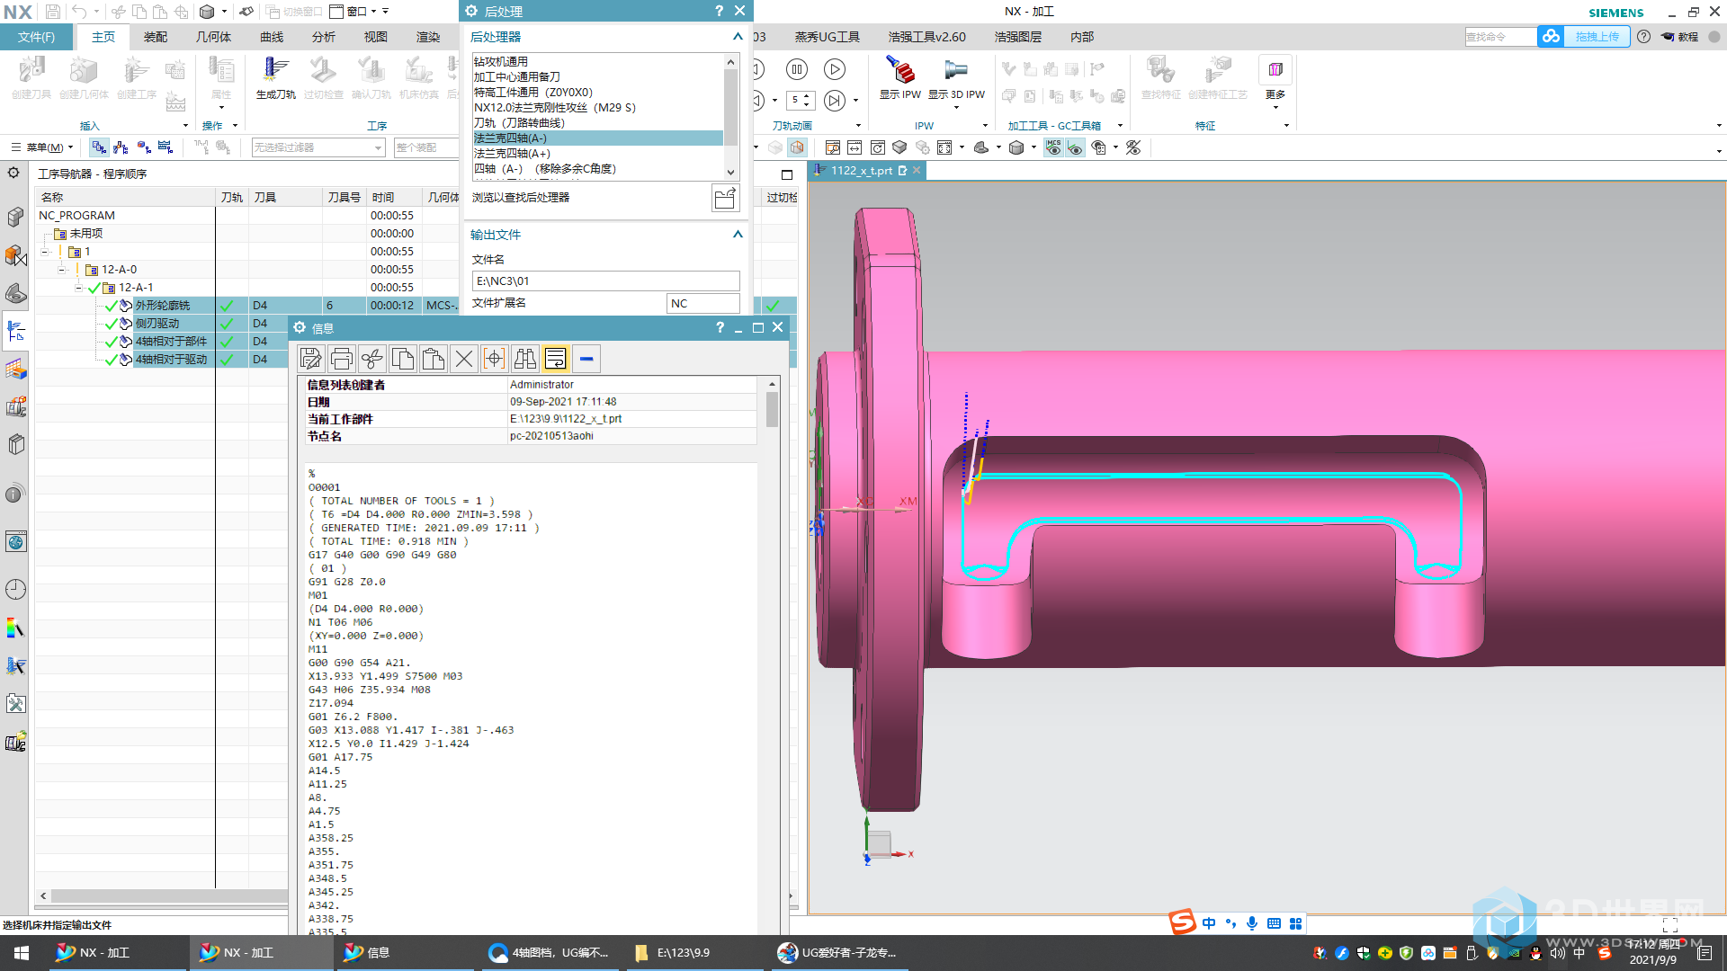Click the 教程 tutorial button
This screenshot has width=1727, height=971.
pos(1680,37)
